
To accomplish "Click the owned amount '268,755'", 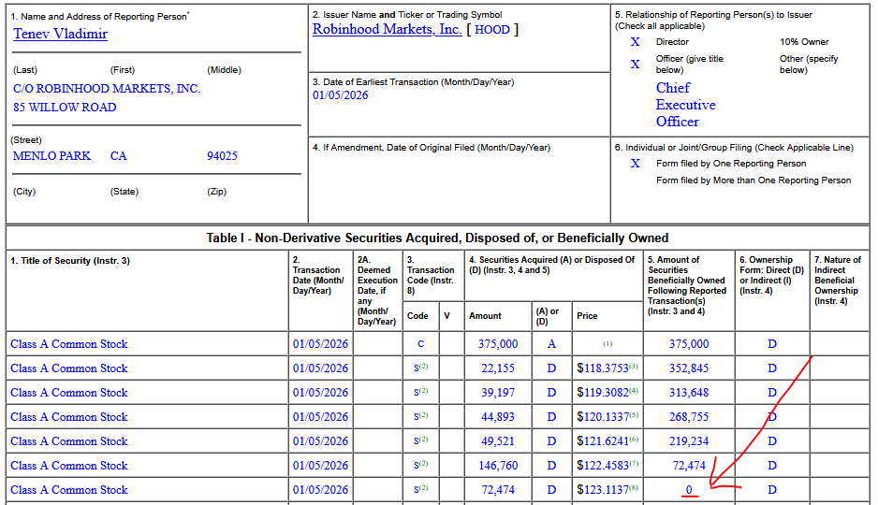I will pyautogui.click(x=689, y=417).
